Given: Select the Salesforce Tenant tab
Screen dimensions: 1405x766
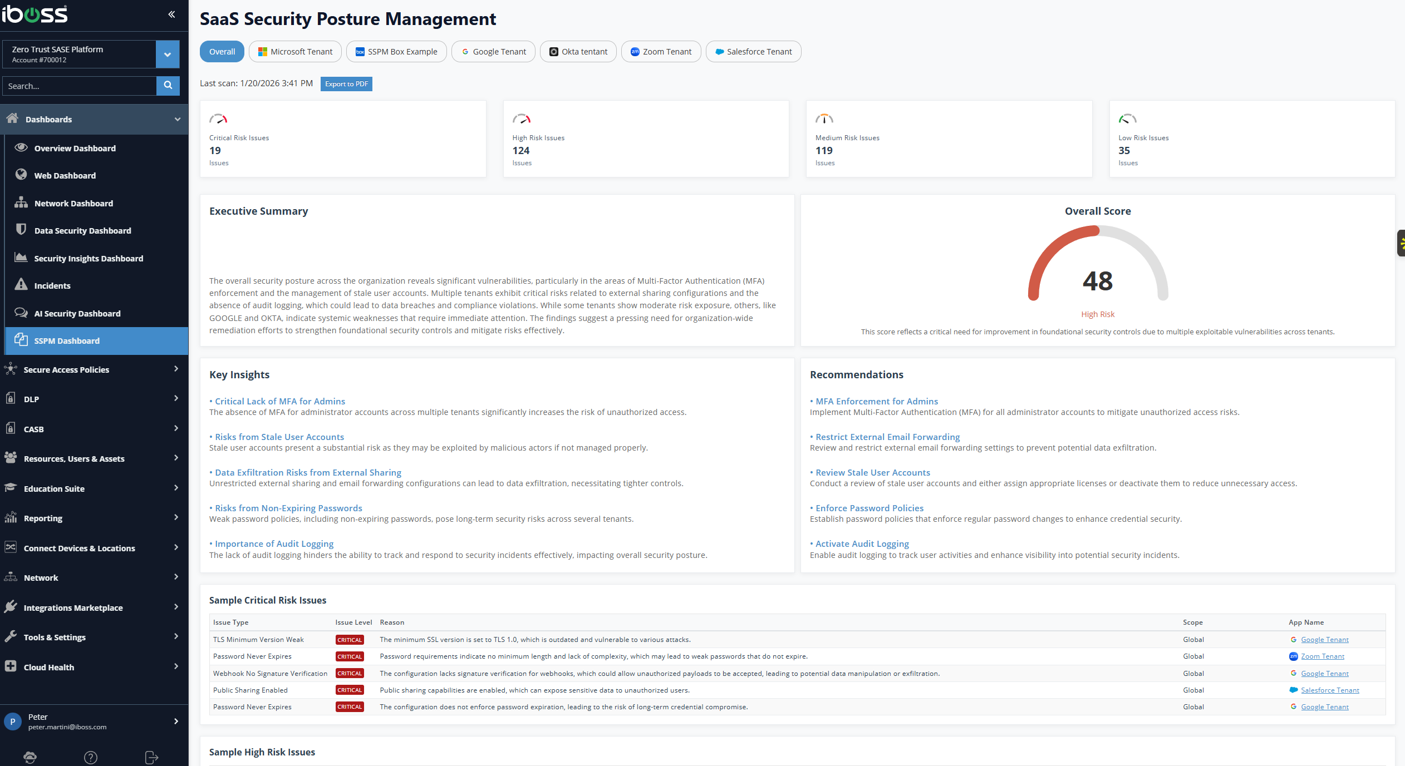Looking at the screenshot, I should [753, 51].
